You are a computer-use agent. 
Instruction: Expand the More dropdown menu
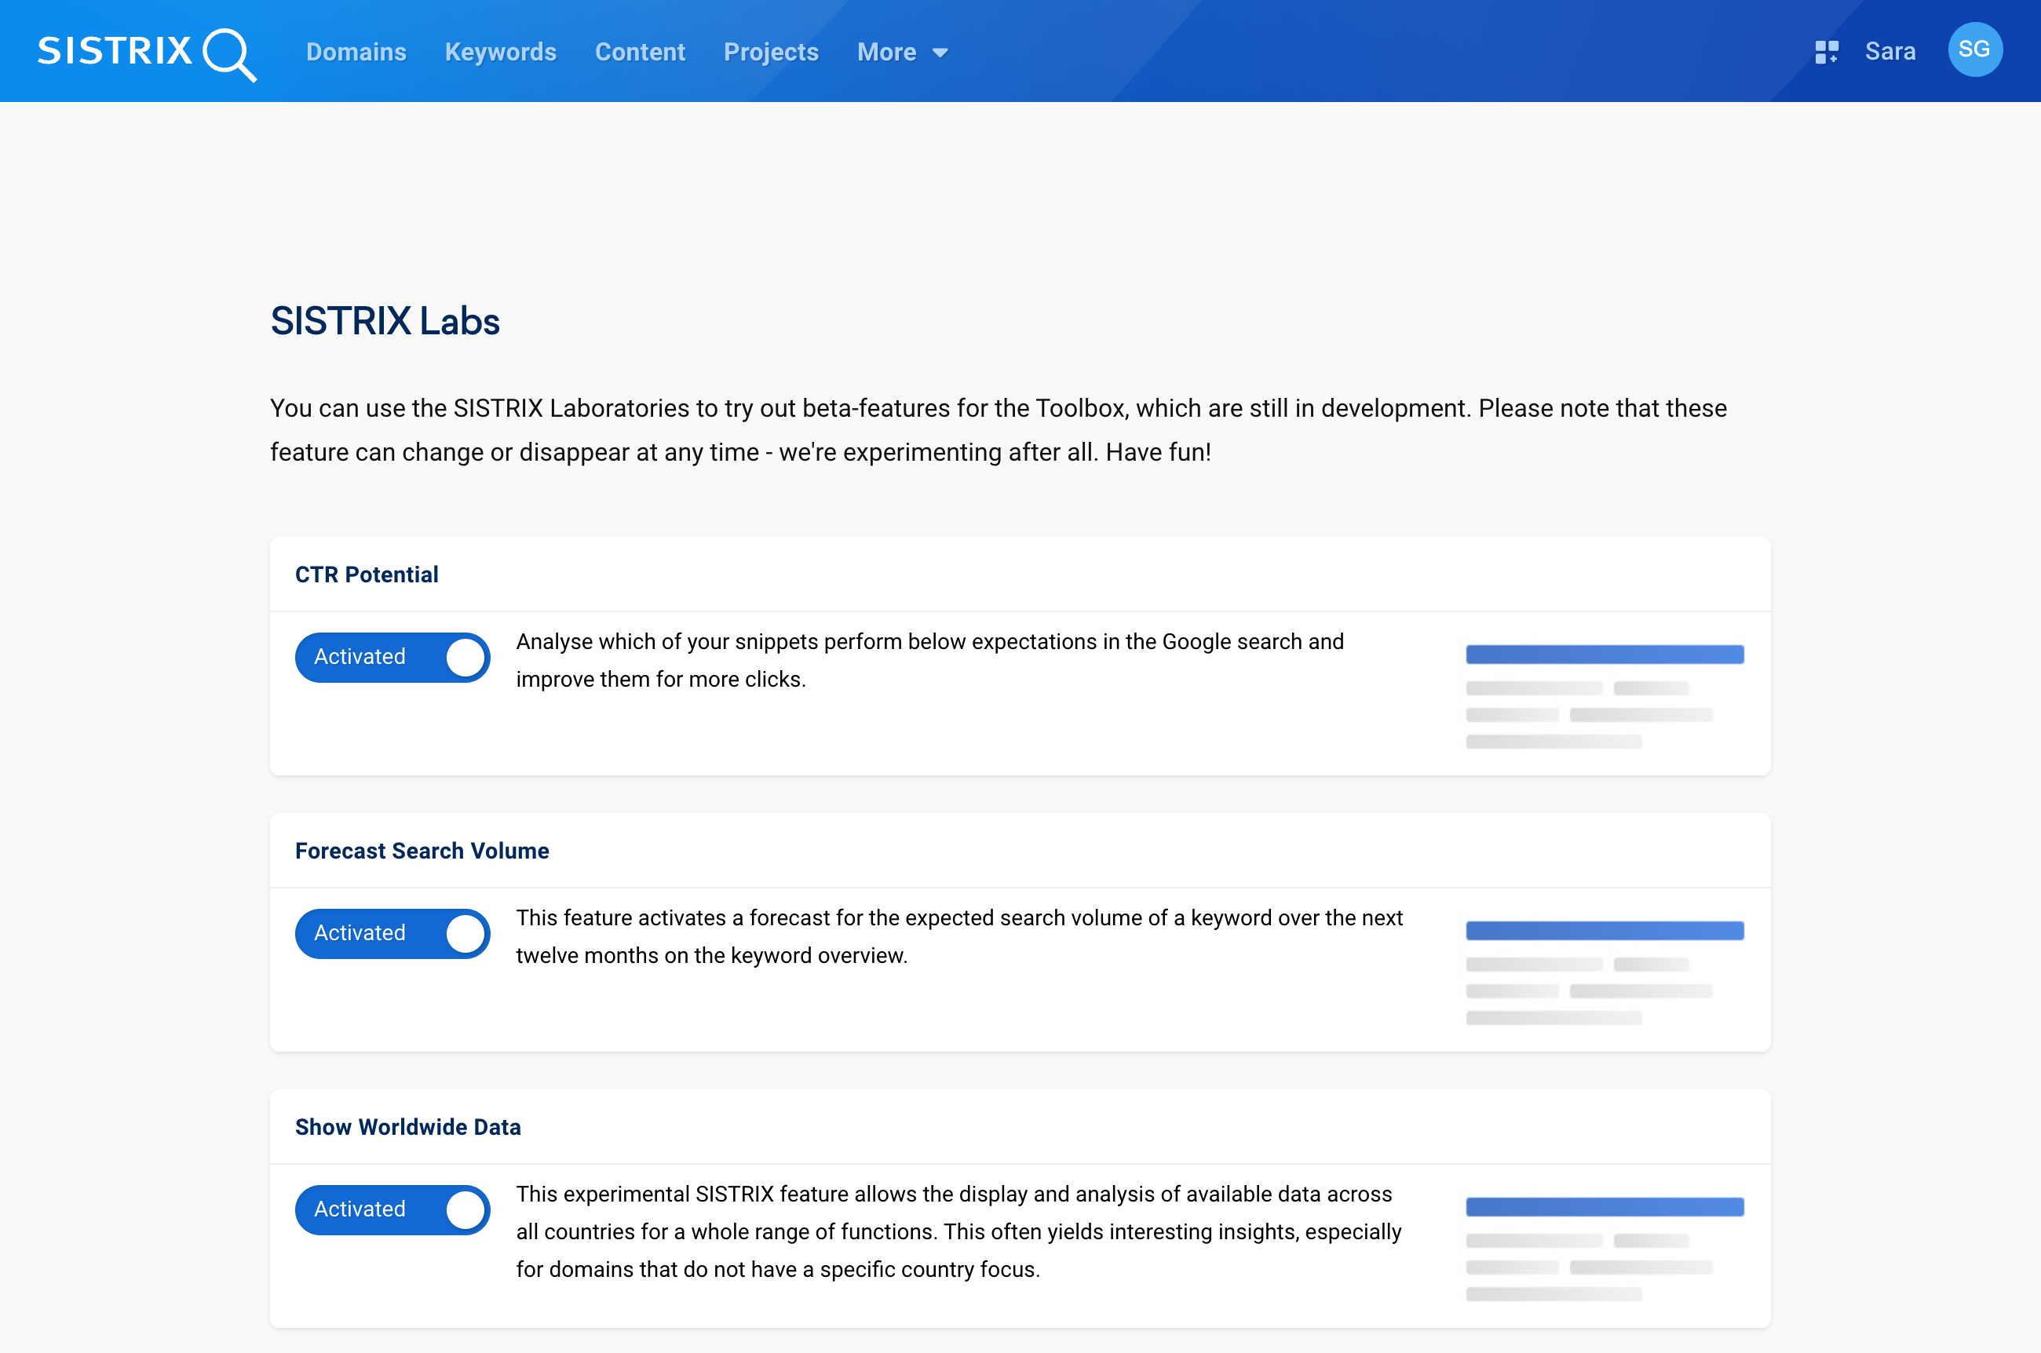(902, 52)
